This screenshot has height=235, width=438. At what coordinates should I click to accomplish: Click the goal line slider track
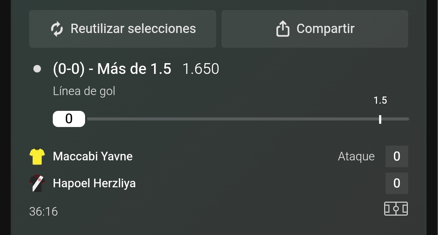[x=248, y=119]
